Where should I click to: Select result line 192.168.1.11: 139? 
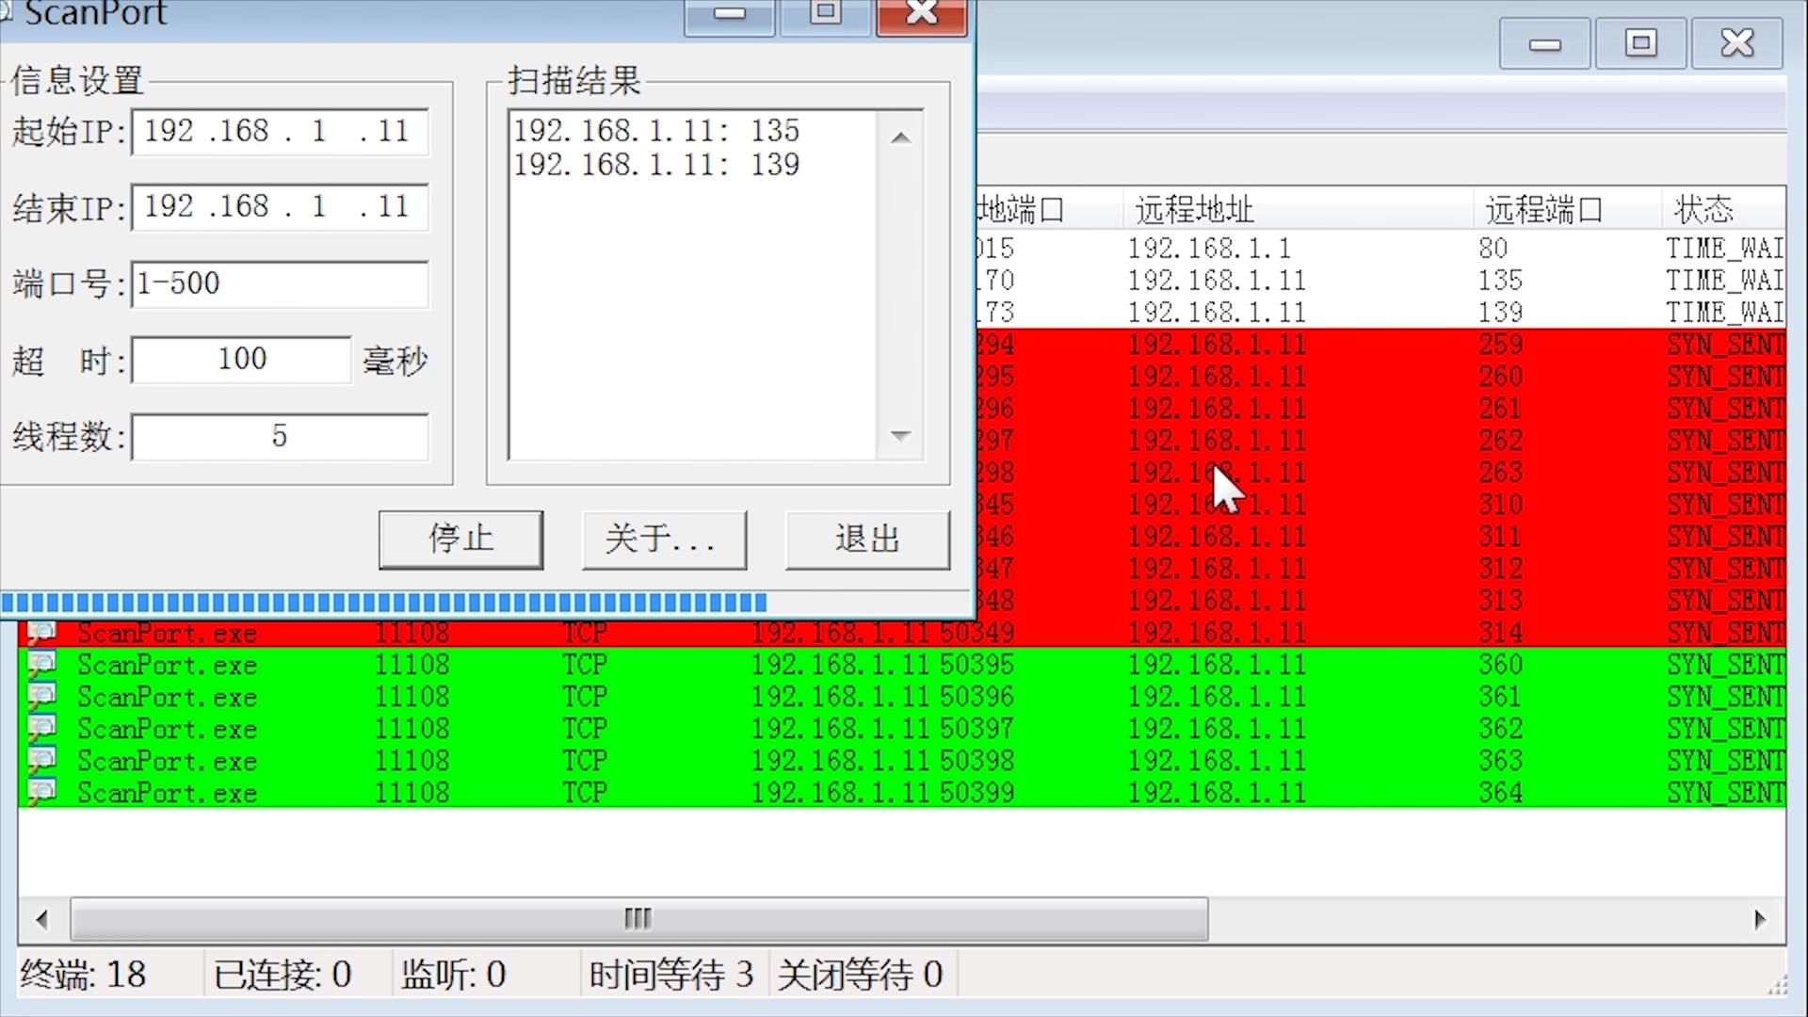tap(656, 165)
